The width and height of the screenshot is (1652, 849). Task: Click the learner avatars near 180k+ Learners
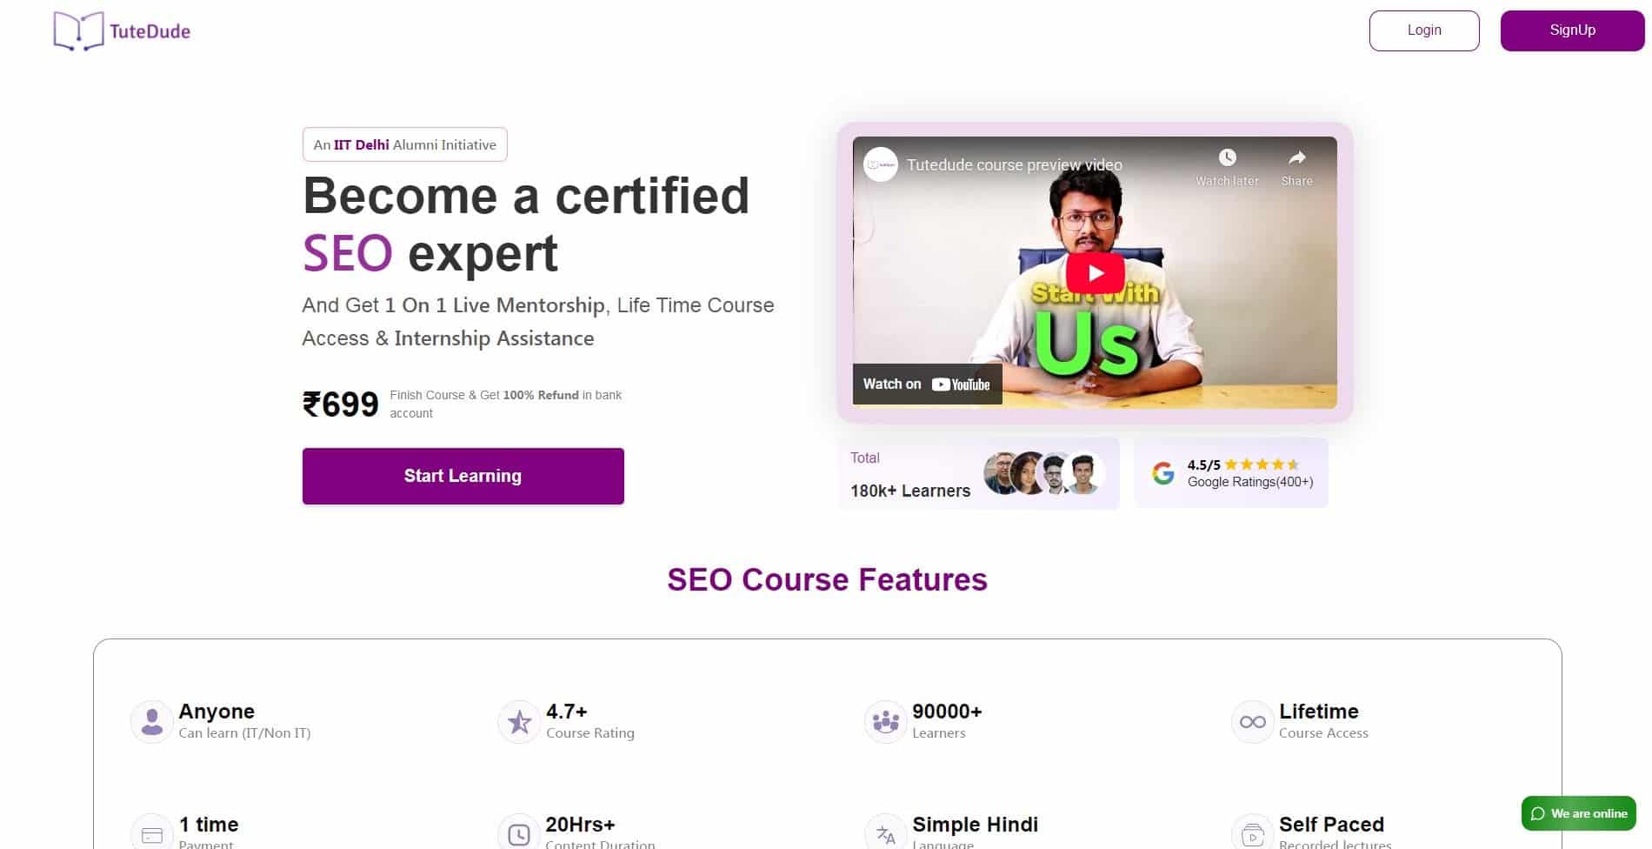coord(1040,473)
